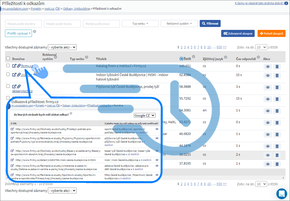
Task: Open 'Odkazy, linkbuilding' in the page header breadcrumb
Action: [x=76, y=9]
